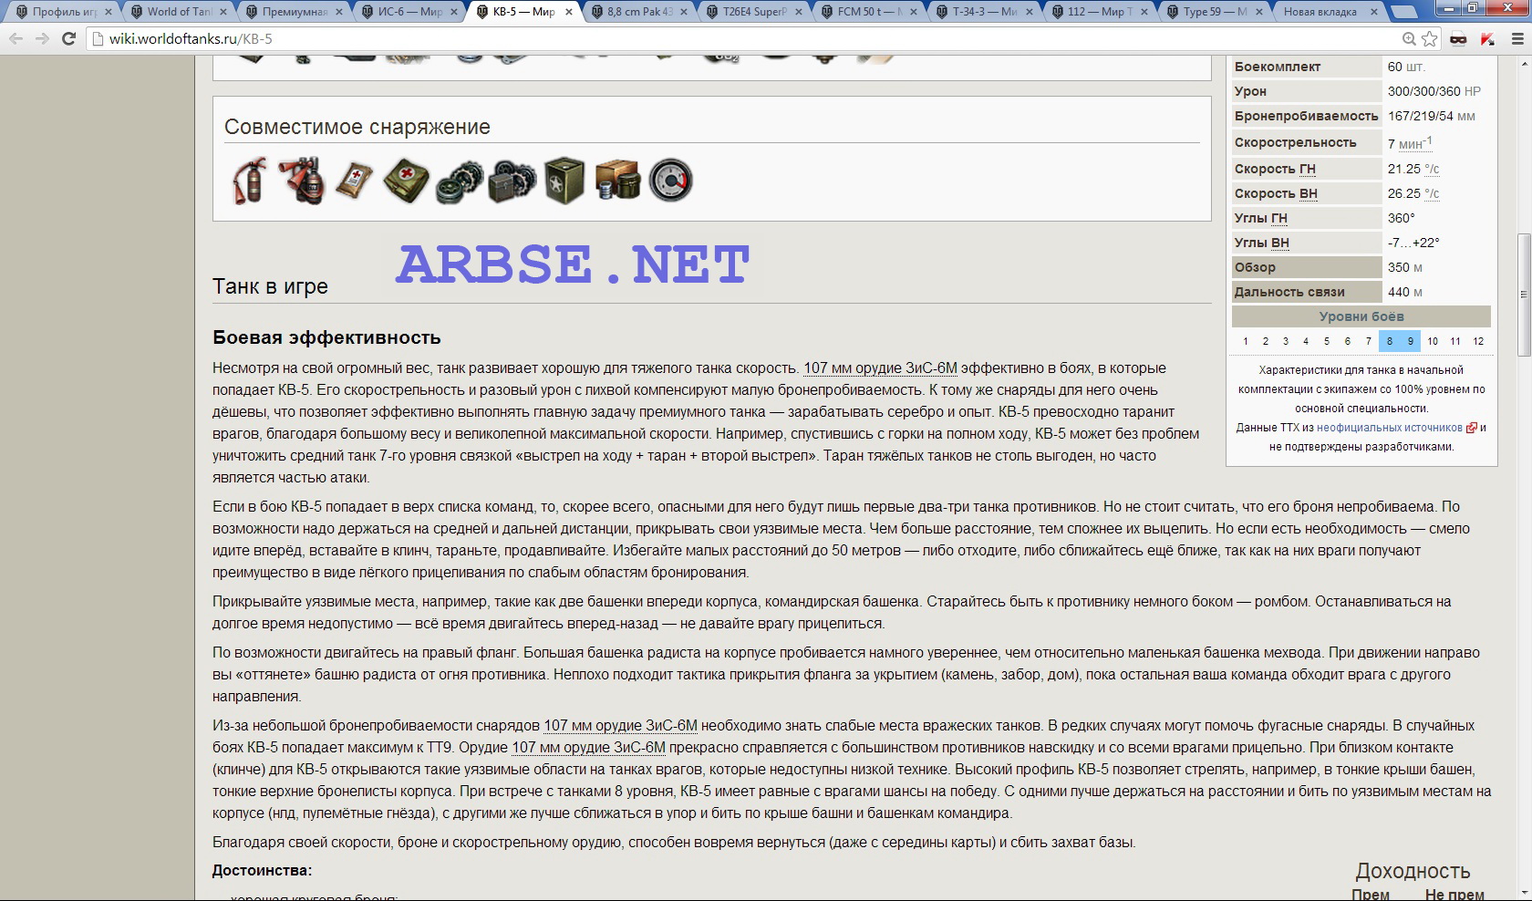The height and width of the screenshot is (901, 1532).
Task: Bookmark this page with the star icon
Action: point(1430,38)
